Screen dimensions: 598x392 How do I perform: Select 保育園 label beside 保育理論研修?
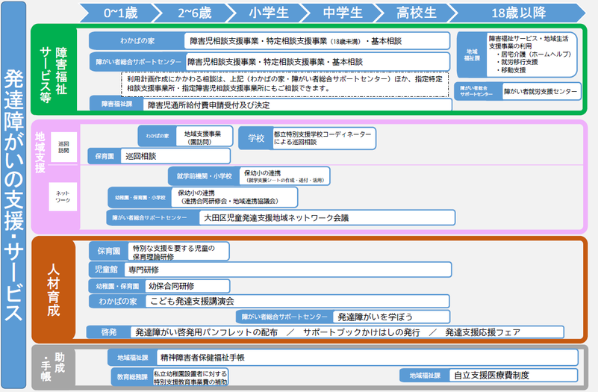click(109, 251)
